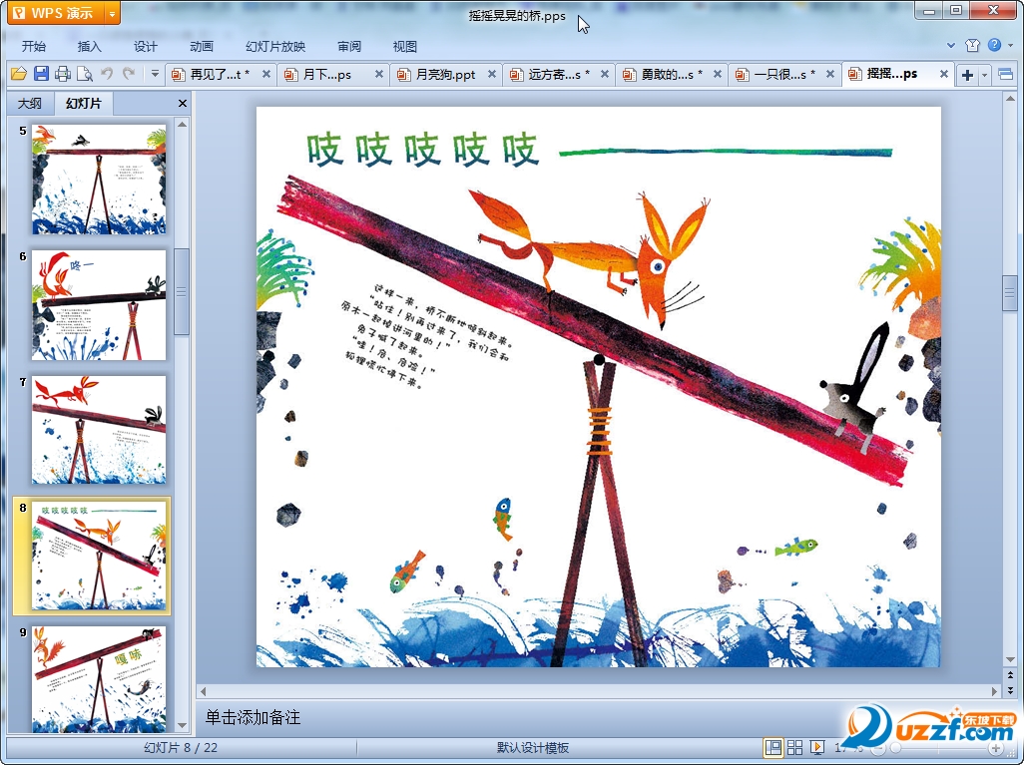Select slide 6 thumbnail
Image resolution: width=1024 pixels, height=765 pixels.
pos(99,305)
